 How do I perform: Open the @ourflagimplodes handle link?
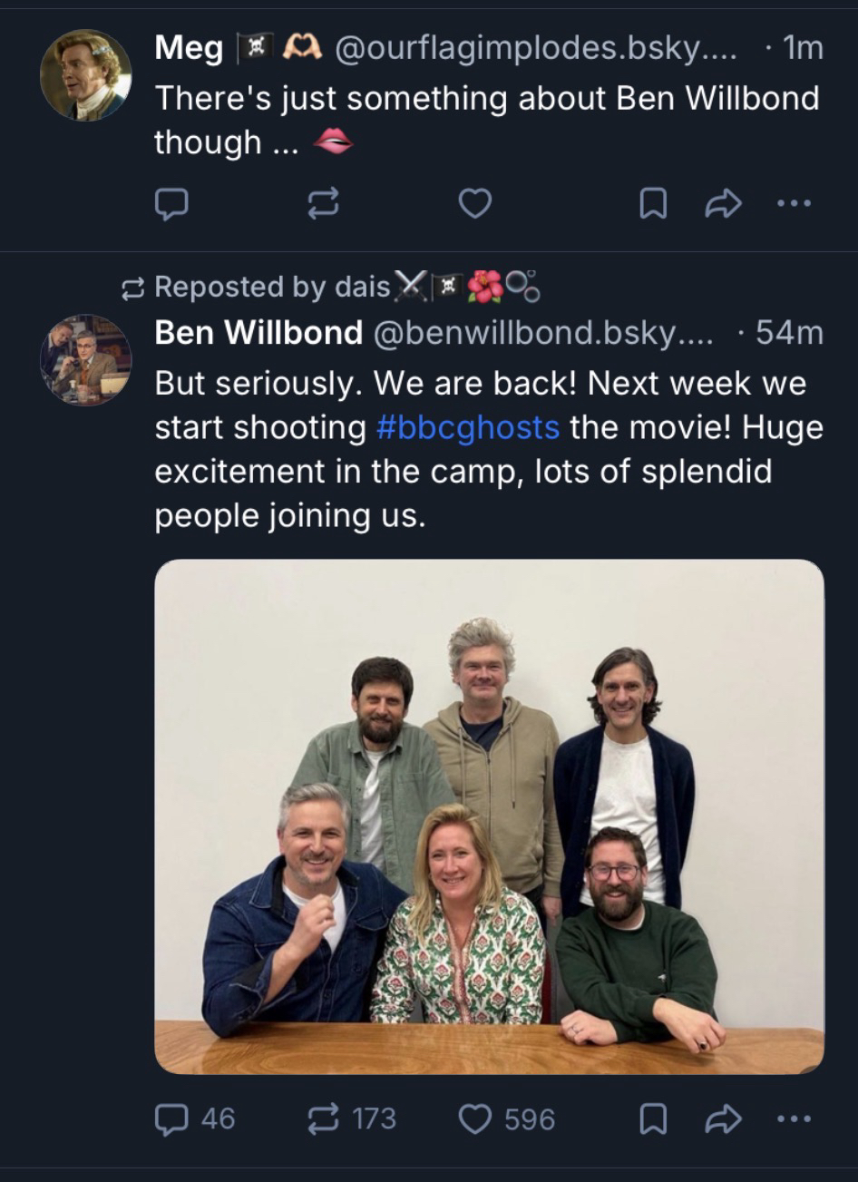pos(535,48)
